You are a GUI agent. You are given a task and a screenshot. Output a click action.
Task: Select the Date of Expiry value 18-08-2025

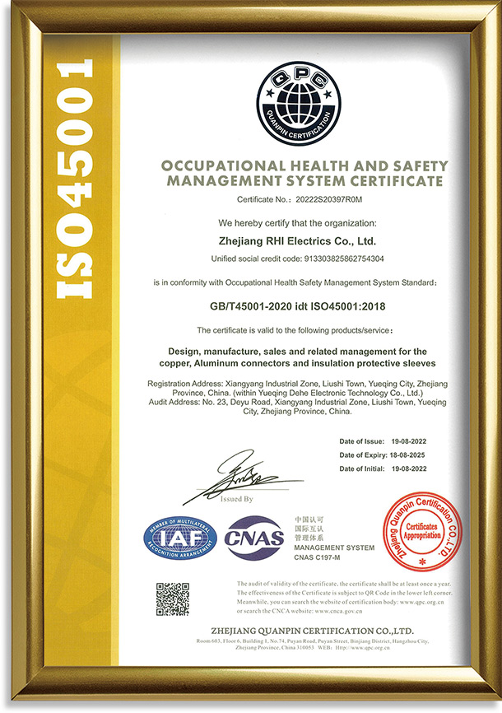coord(408,455)
